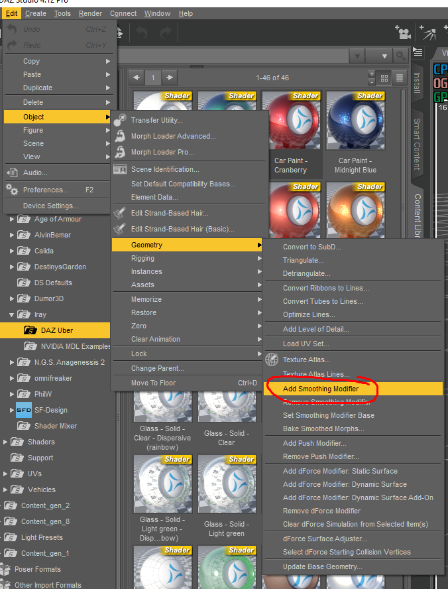Click the search magnifier icon
This screenshot has height=589, width=448.
click(x=401, y=56)
